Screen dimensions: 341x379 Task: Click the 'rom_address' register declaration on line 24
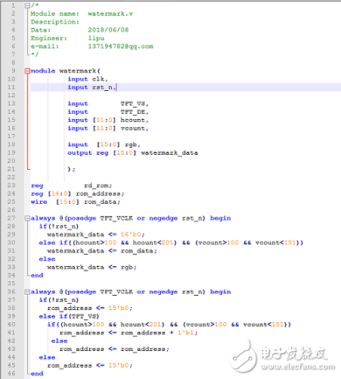100,194
